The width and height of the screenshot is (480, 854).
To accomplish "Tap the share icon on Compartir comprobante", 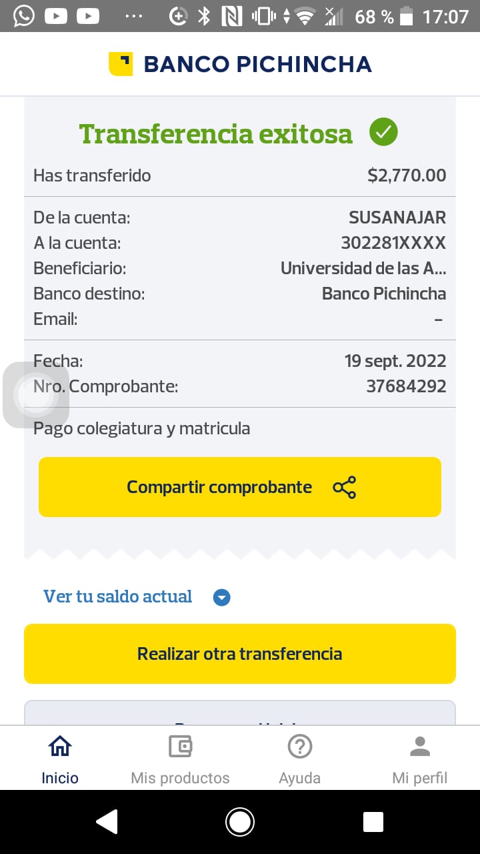I will coord(344,488).
